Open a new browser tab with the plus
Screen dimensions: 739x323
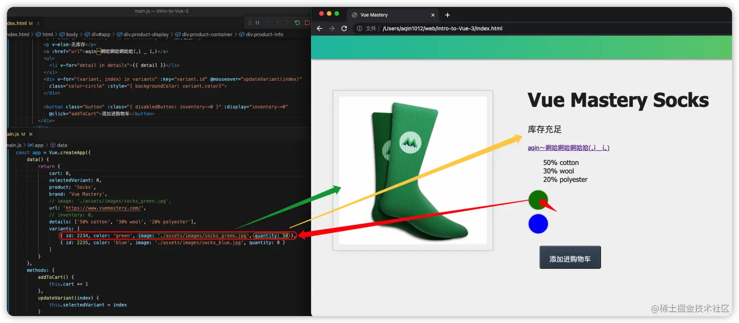[447, 15]
